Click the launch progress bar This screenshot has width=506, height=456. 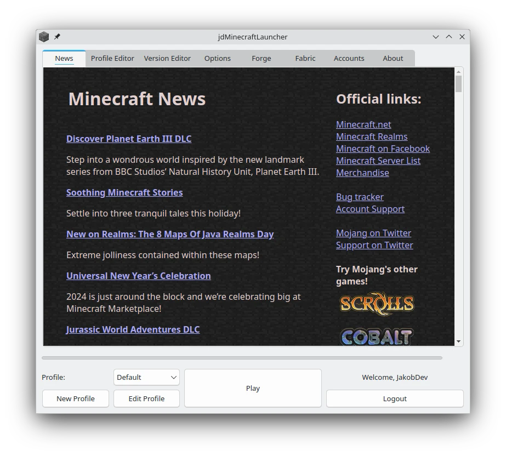point(242,358)
